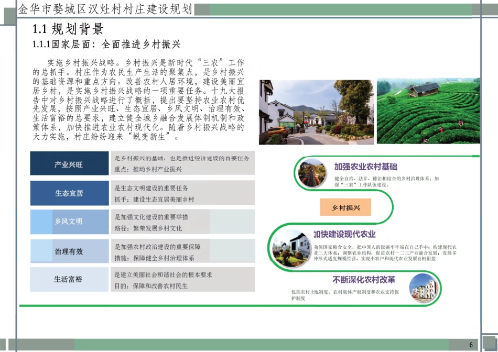The image size is (498, 352).
Task: Click the orange 乡村振兴 button
Action: (x=347, y=207)
